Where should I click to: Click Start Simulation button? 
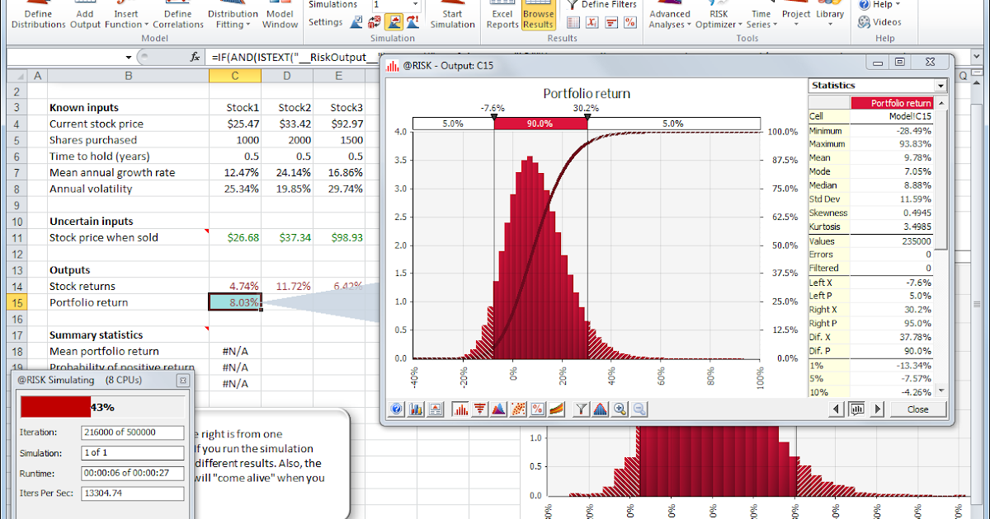[x=452, y=16]
